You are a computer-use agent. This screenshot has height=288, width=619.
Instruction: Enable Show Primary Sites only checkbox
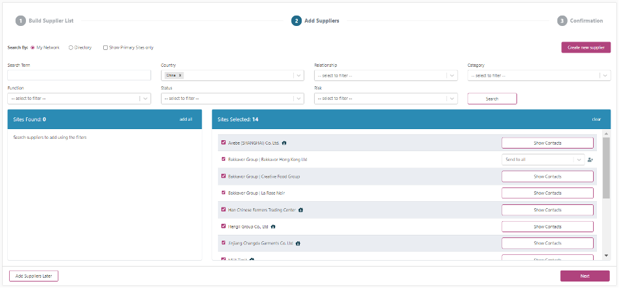click(105, 47)
